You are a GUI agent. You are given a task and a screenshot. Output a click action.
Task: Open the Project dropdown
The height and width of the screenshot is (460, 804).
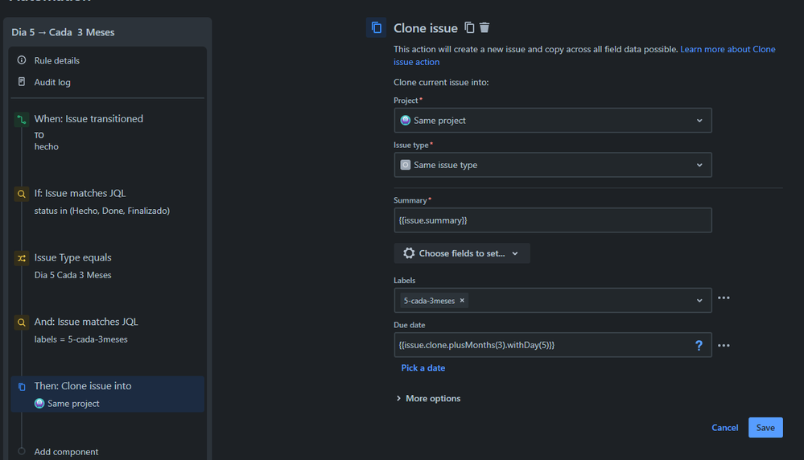(x=553, y=121)
